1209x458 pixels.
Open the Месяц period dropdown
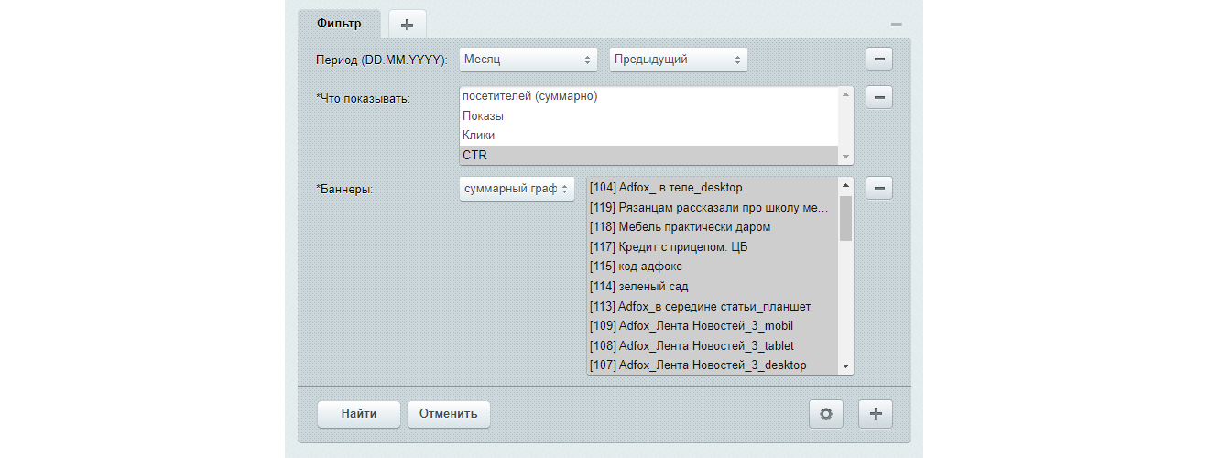tap(528, 60)
